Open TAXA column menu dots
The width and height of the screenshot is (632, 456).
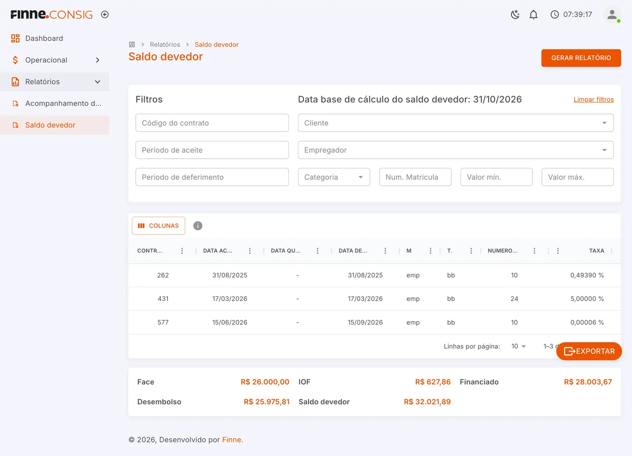click(558, 251)
